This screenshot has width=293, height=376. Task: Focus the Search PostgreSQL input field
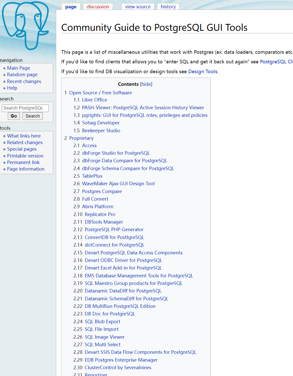tap(25, 108)
